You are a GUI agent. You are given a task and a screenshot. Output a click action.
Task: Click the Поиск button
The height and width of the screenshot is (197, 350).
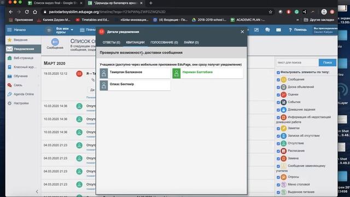pyautogui.click(x=328, y=62)
